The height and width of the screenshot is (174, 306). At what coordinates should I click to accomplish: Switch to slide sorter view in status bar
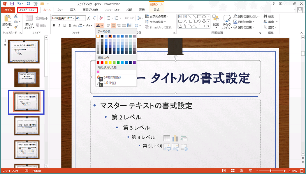(x=233, y=171)
